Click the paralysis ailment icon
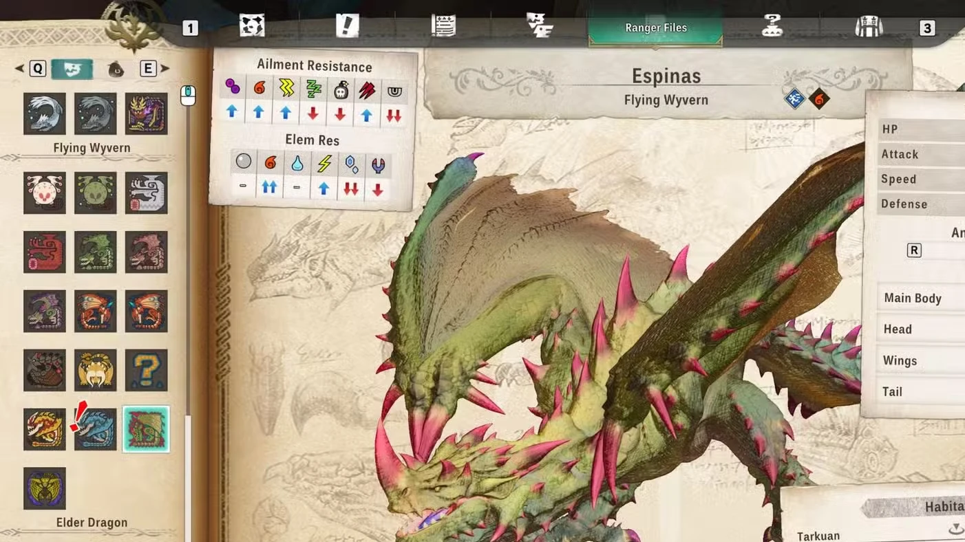The image size is (965, 542). pos(286,88)
